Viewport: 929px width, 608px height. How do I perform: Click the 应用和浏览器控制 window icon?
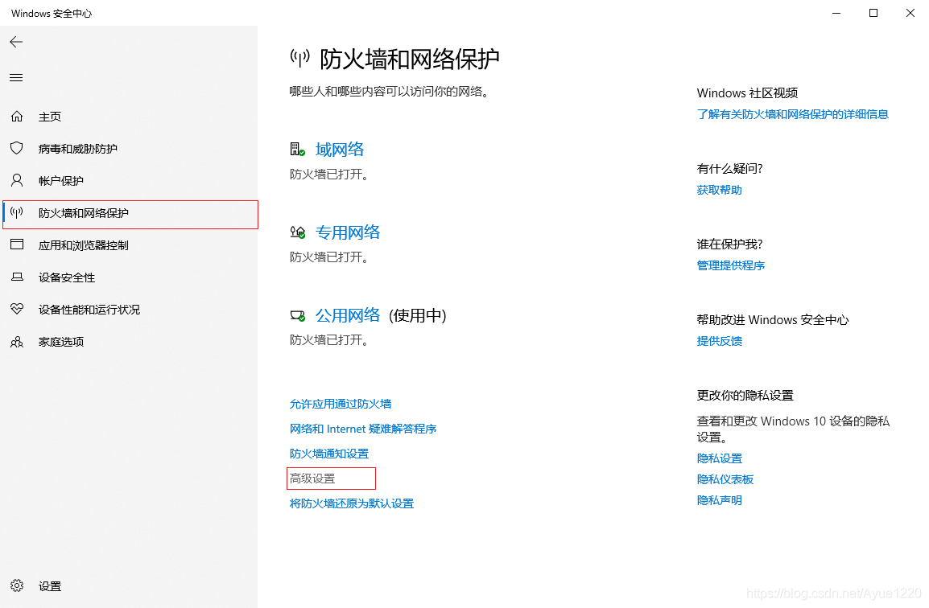(x=17, y=245)
